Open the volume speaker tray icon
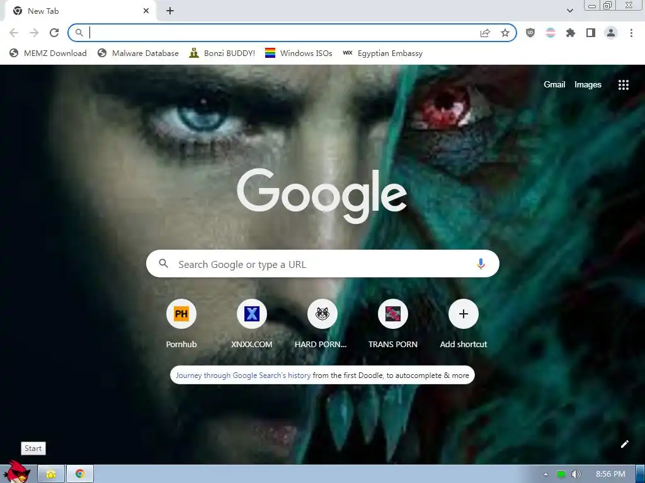This screenshot has height=483, width=645. coord(576,474)
